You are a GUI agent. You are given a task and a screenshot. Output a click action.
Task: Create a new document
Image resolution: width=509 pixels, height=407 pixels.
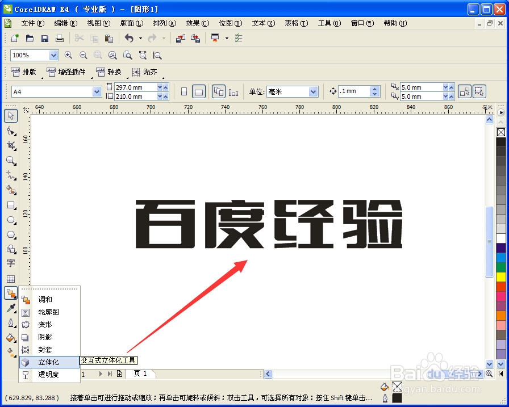15,38
